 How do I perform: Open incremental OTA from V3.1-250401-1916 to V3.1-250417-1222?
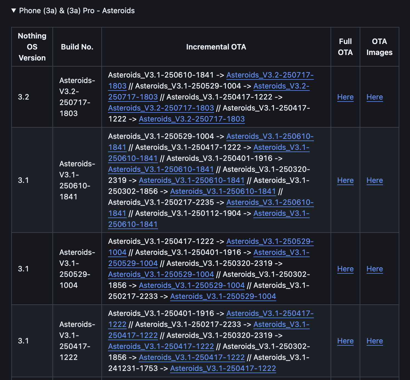pyautogui.click(x=270, y=313)
